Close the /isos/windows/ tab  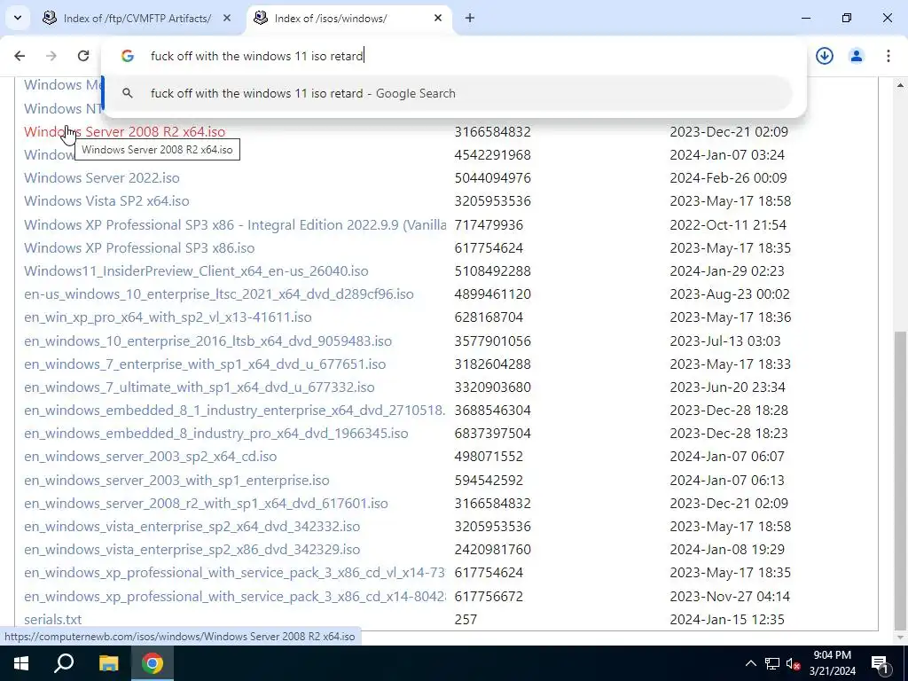point(438,19)
